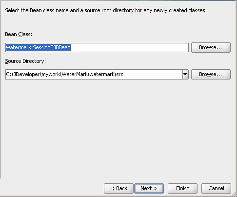
Task: Click the Bean Class label
Action: 19,34
